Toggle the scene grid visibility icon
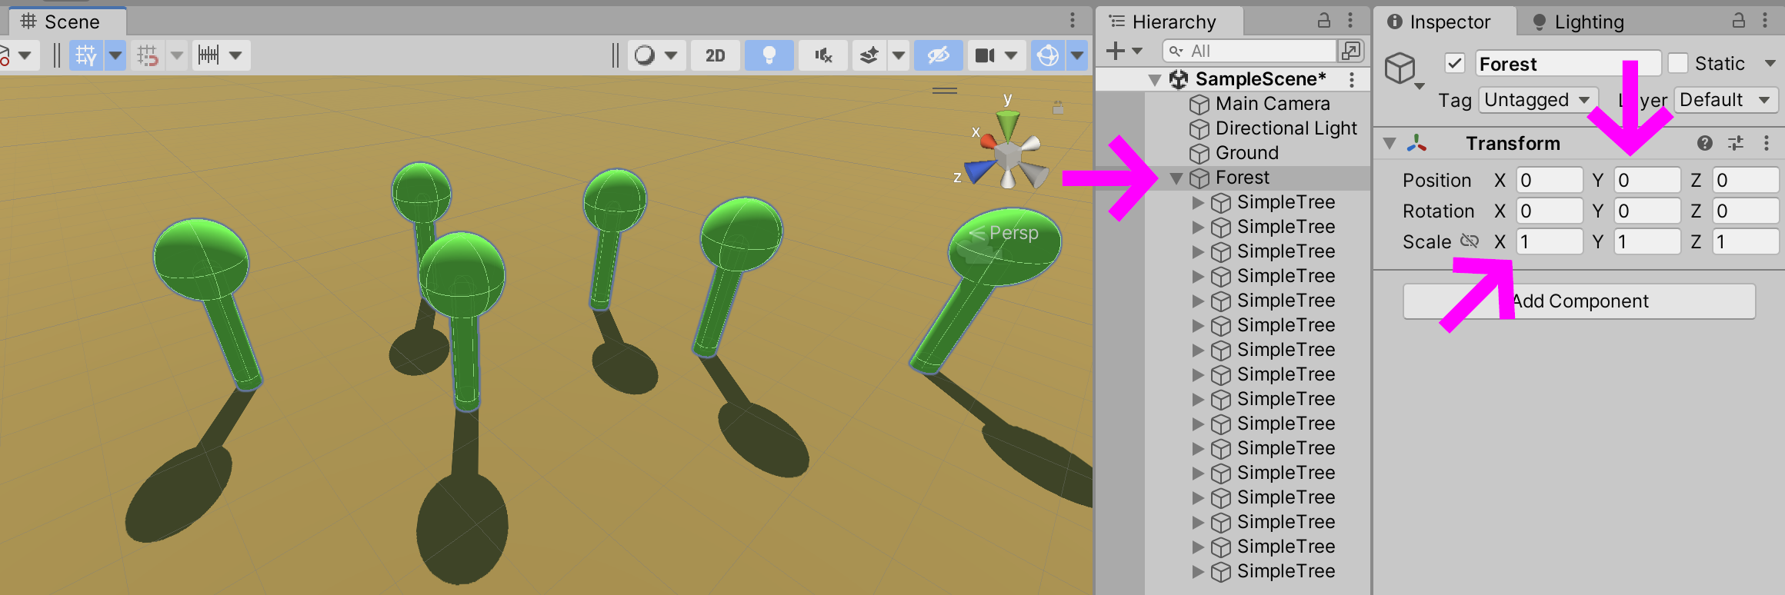1785x595 pixels. 85,55
